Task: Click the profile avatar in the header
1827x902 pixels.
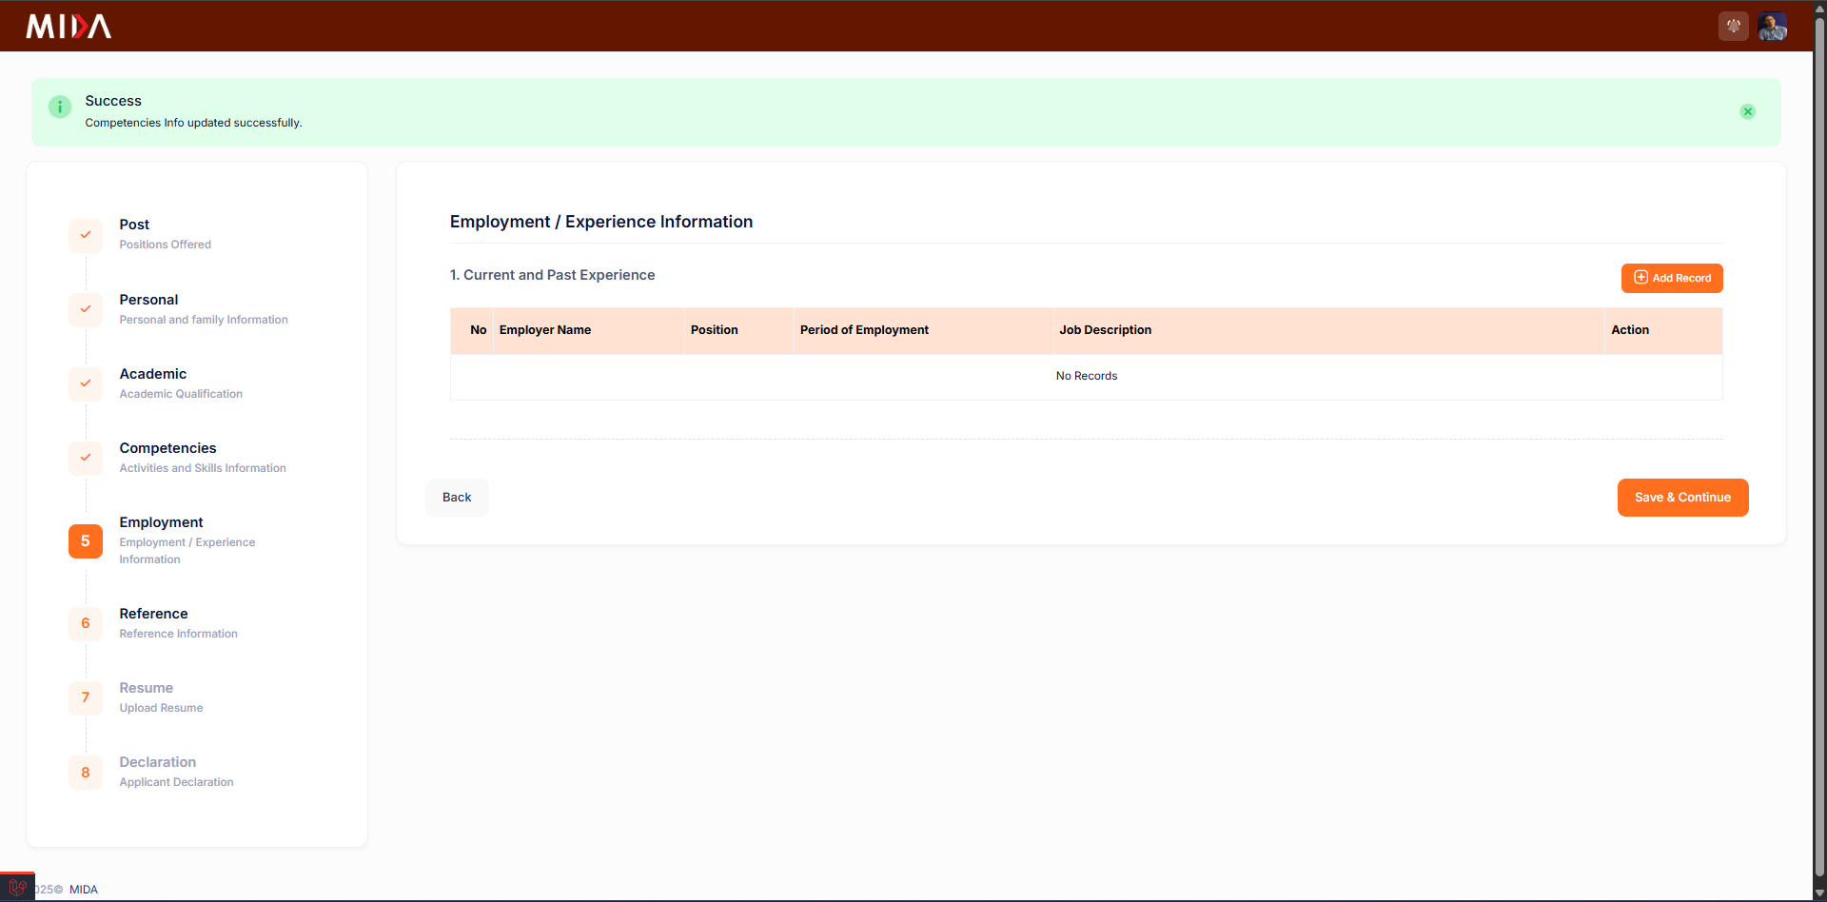Action: click(1772, 26)
